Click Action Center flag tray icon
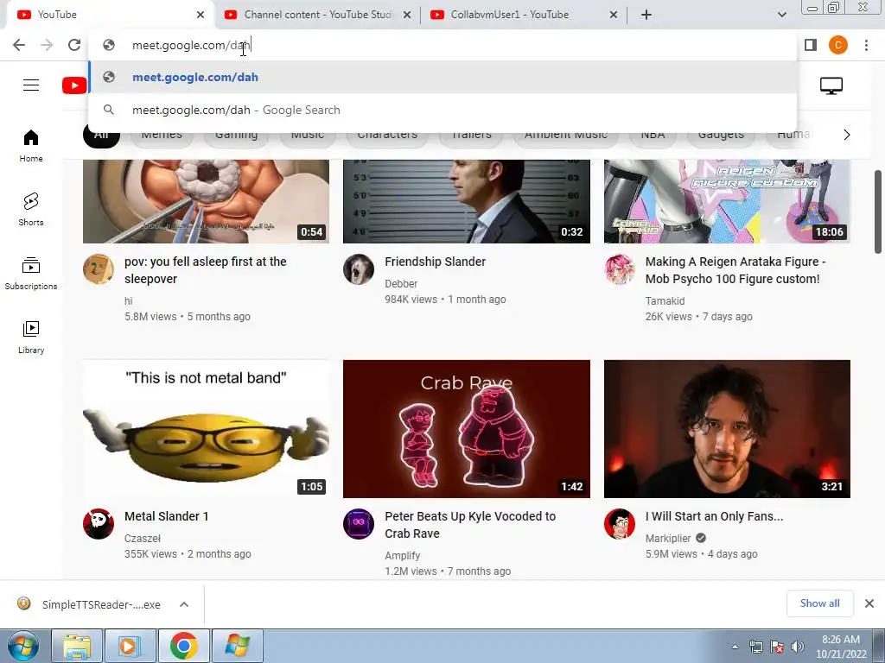 777,647
